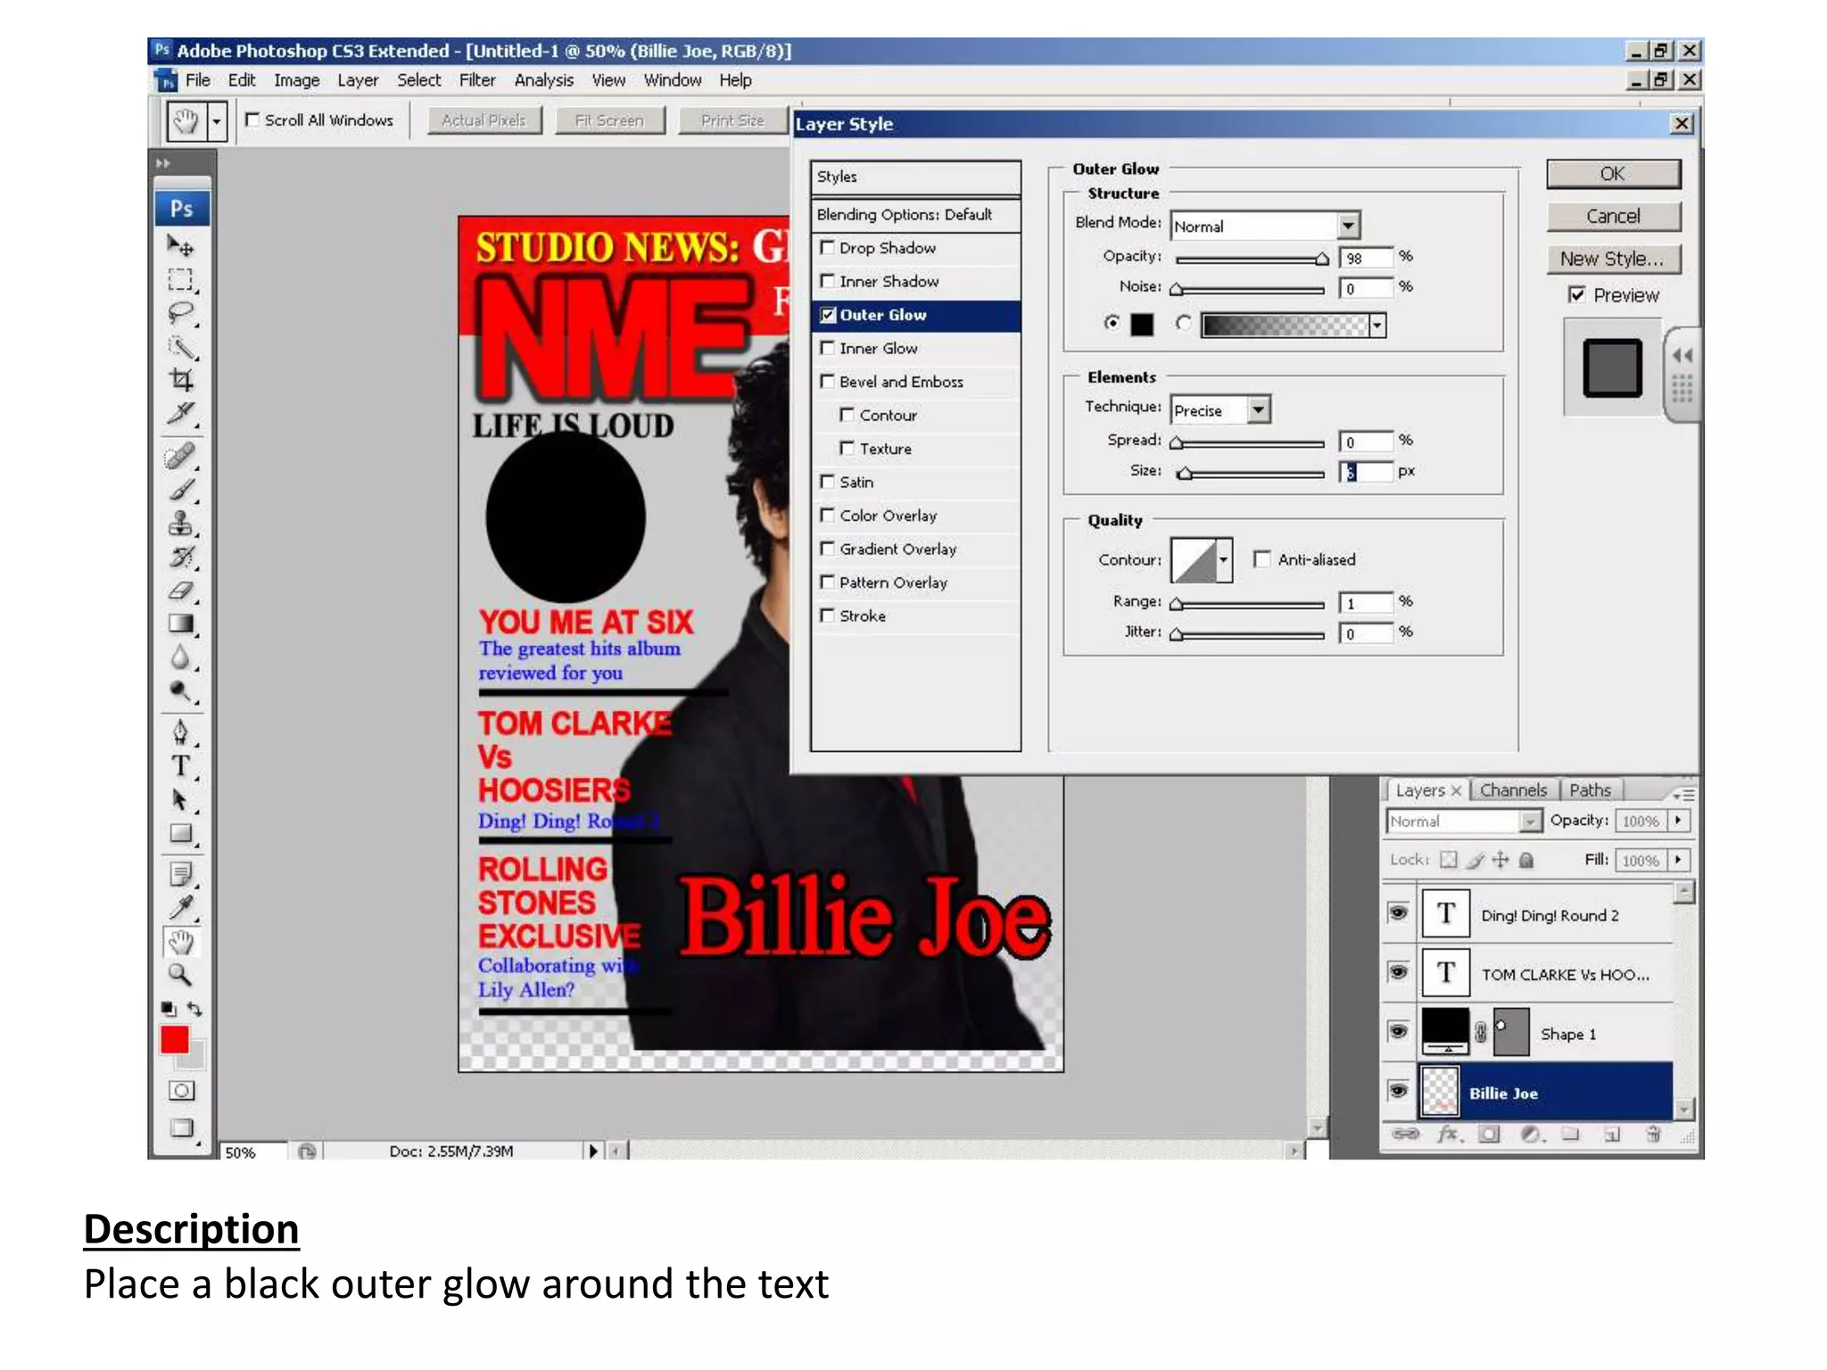Viewport: 1827px width, 1370px height.
Task: Toggle the Anti-aliased checkbox
Action: pos(1261,559)
